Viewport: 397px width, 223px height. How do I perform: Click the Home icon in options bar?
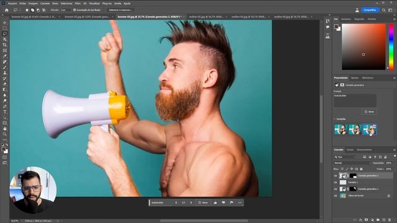[7, 10]
